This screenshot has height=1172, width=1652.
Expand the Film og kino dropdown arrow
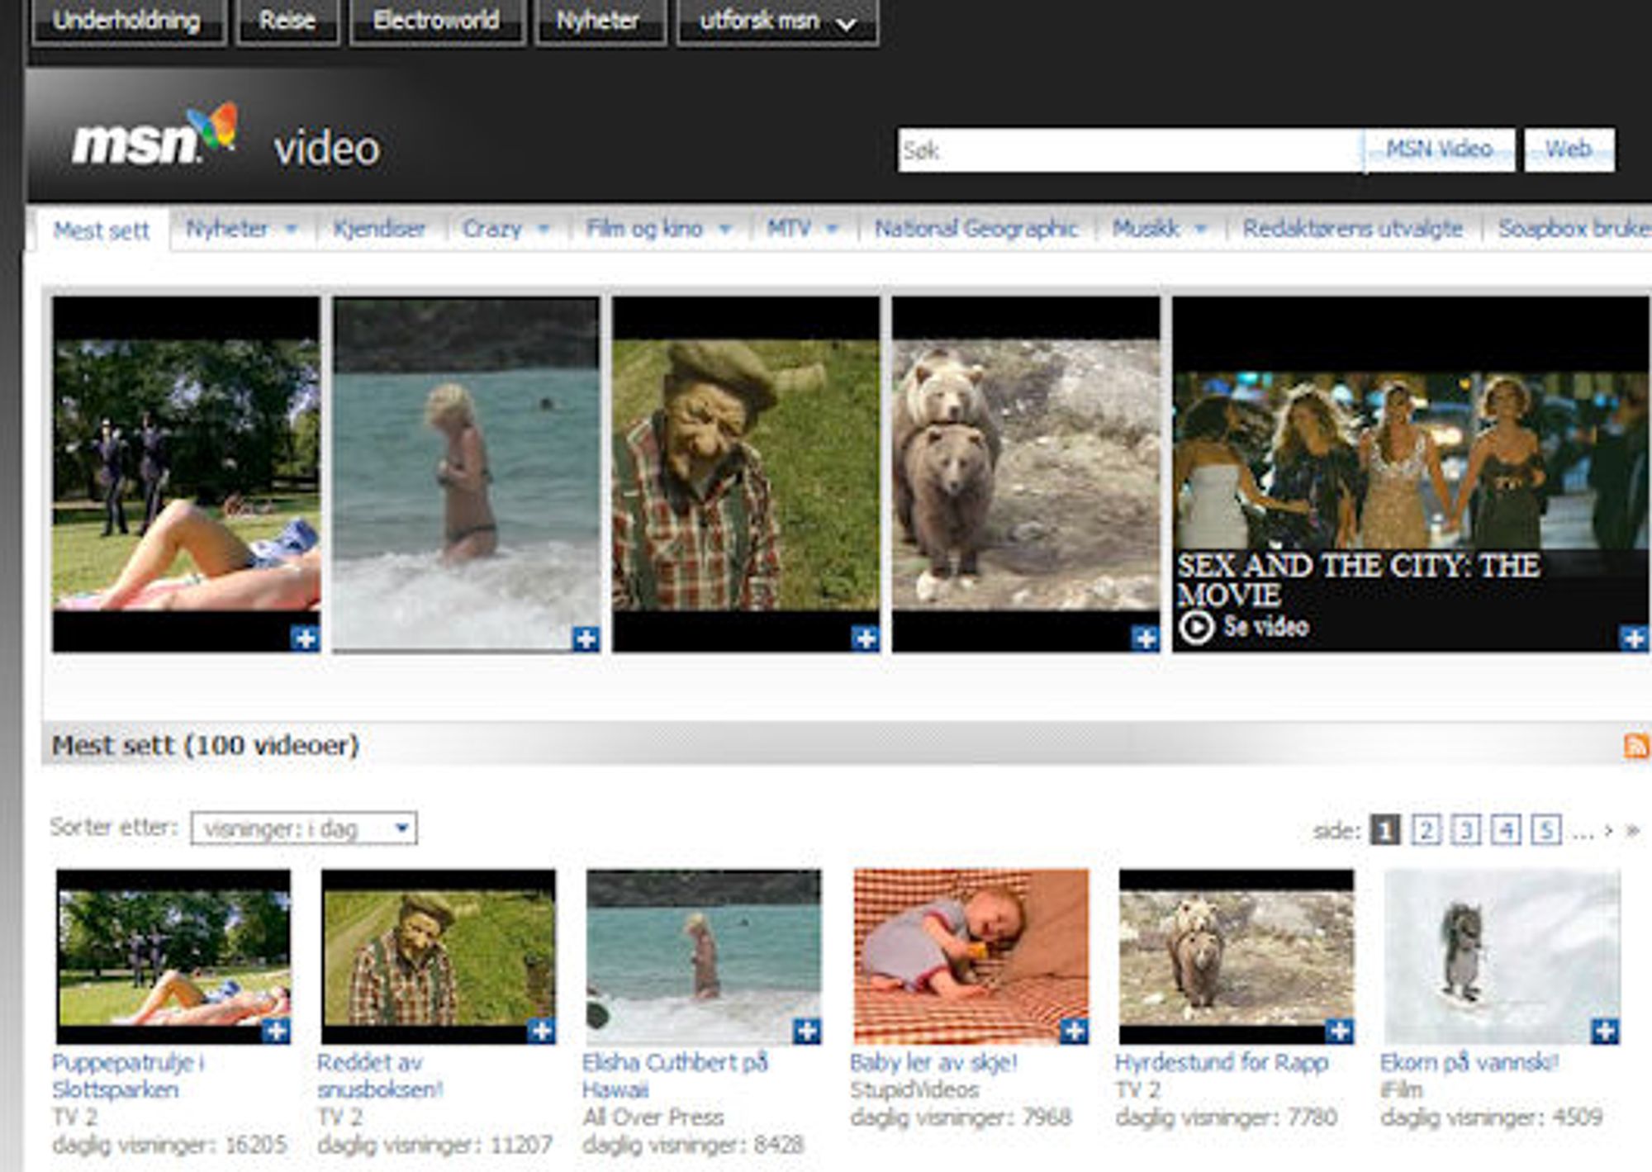pos(724,229)
